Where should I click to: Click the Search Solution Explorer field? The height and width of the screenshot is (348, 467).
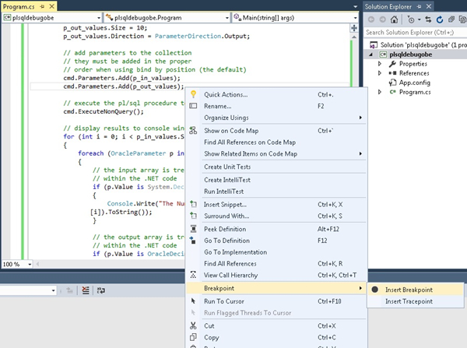click(413, 32)
